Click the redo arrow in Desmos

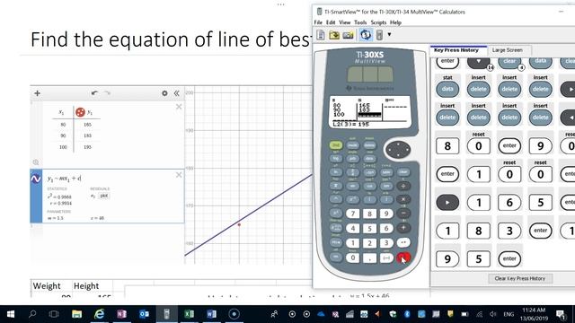point(107,93)
